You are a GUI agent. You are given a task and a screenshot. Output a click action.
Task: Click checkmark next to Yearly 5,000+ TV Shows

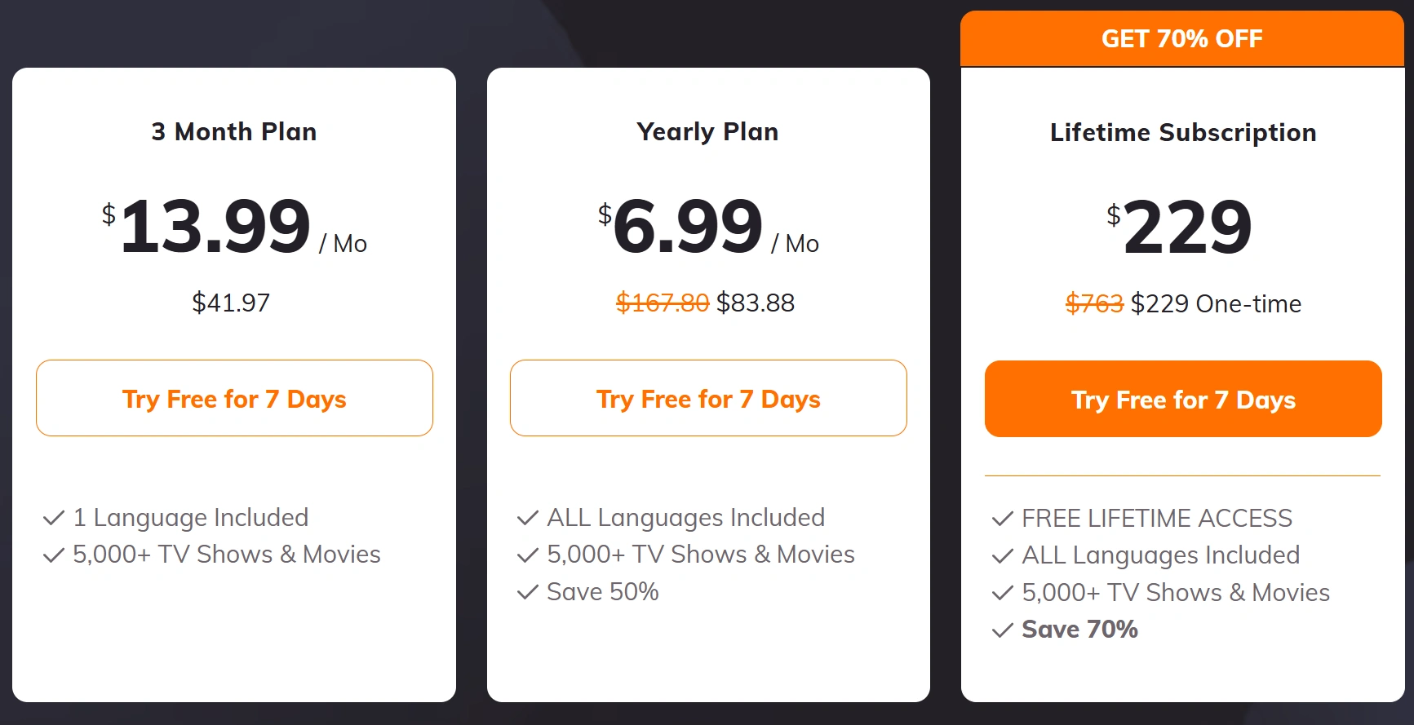click(x=528, y=555)
